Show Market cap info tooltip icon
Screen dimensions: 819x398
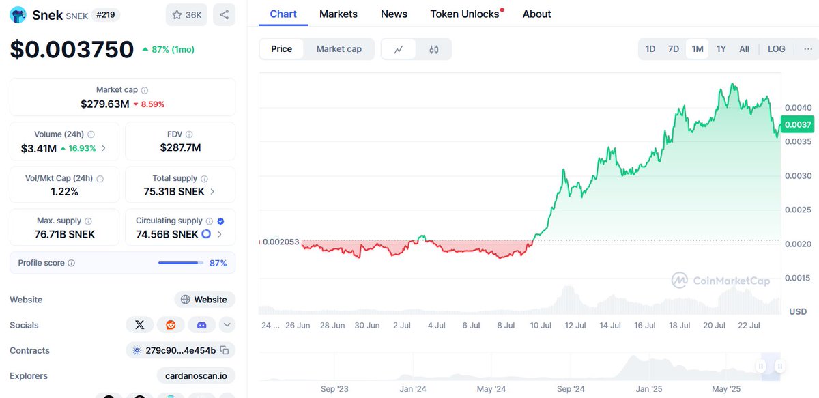click(145, 90)
